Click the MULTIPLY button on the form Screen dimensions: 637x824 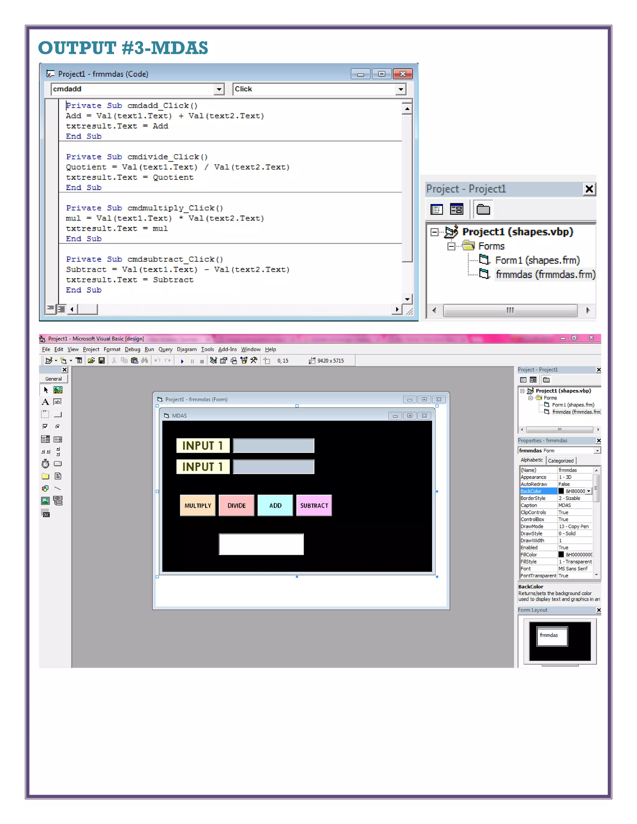tap(198, 506)
